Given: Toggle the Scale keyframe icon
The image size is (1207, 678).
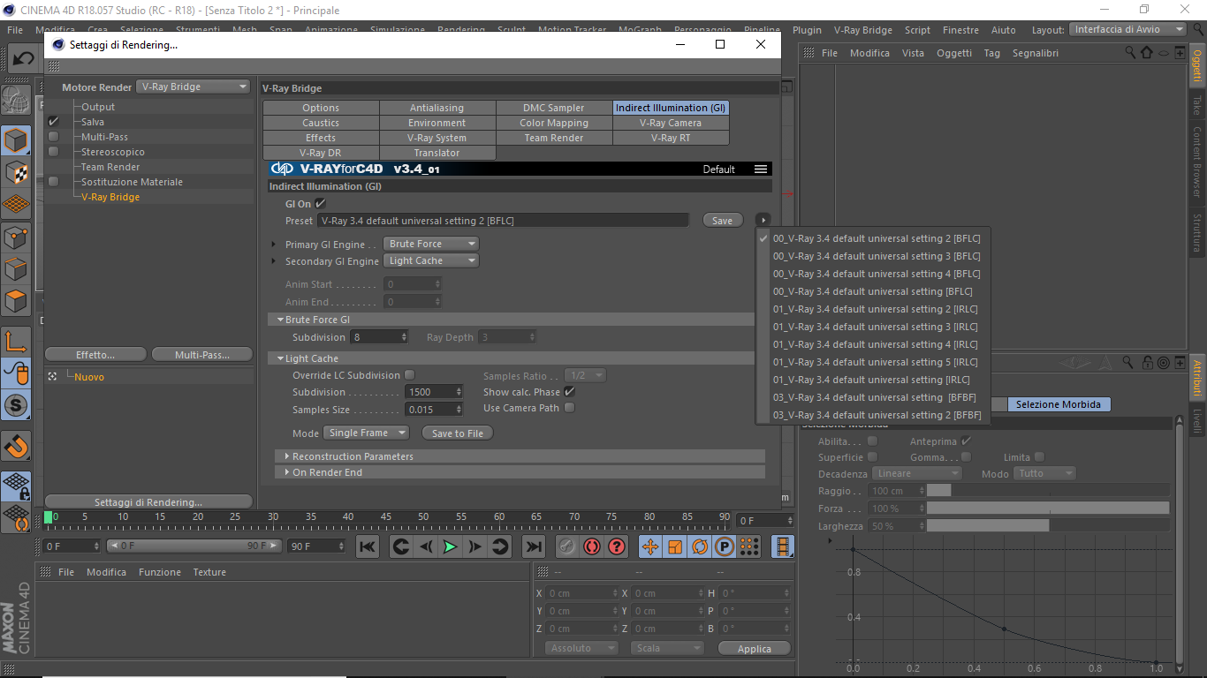Looking at the screenshot, I should click(675, 546).
